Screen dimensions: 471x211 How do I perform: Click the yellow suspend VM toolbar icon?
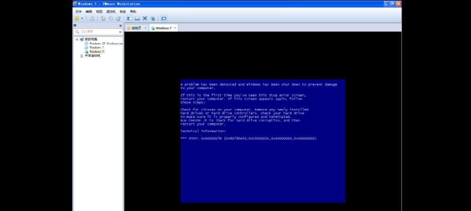point(77,18)
